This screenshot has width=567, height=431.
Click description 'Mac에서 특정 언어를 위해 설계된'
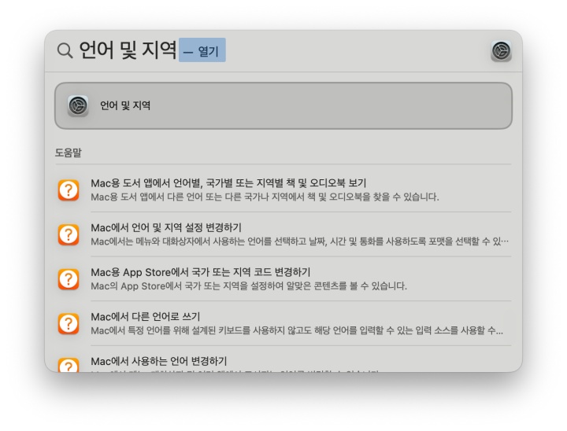297,330
